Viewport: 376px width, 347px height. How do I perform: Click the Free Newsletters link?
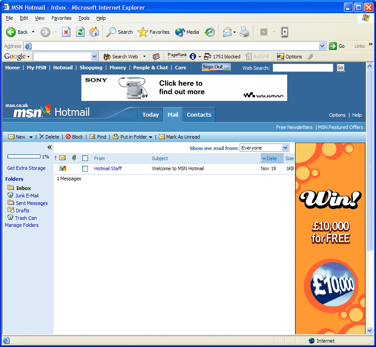point(294,127)
